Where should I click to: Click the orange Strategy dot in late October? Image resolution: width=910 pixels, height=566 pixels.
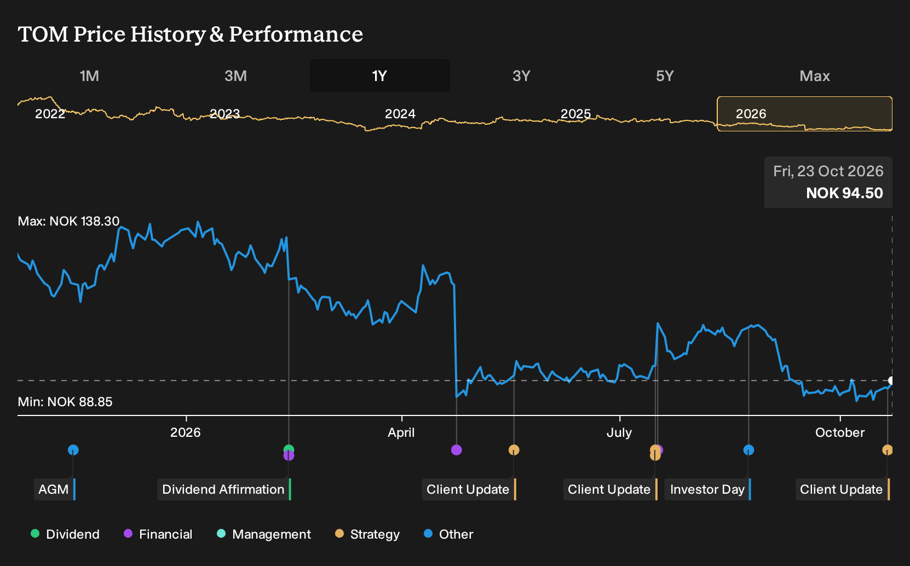point(888,450)
